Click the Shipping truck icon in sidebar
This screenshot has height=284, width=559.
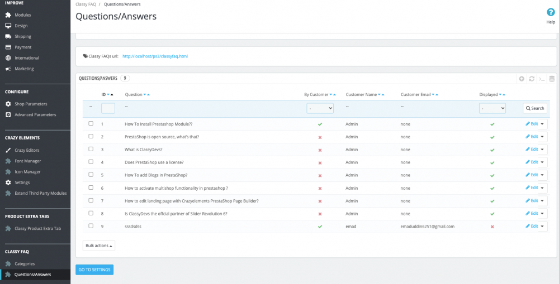click(8, 36)
